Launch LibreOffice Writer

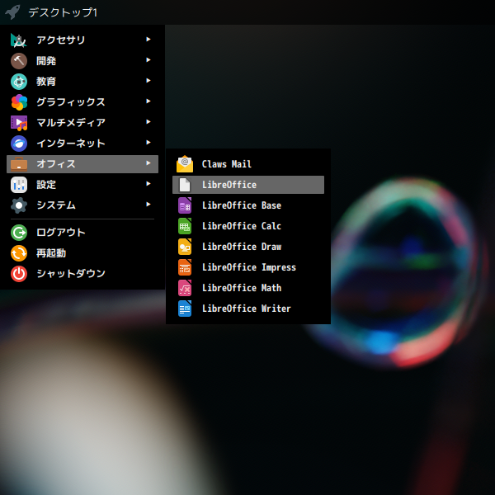click(248, 309)
